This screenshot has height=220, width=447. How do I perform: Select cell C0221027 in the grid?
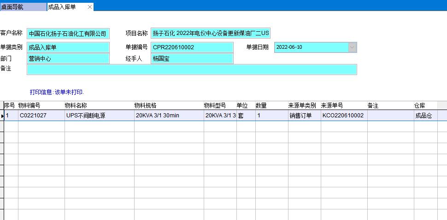click(41, 116)
